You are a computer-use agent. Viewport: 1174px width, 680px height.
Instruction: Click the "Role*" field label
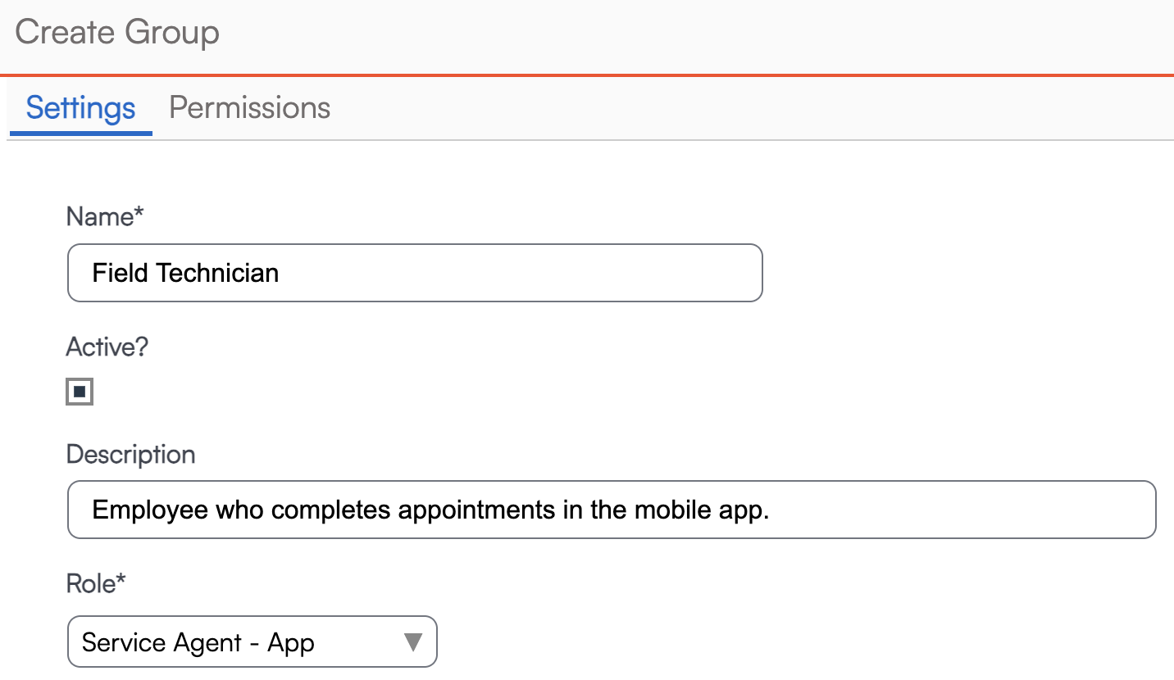click(x=96, y=584)
